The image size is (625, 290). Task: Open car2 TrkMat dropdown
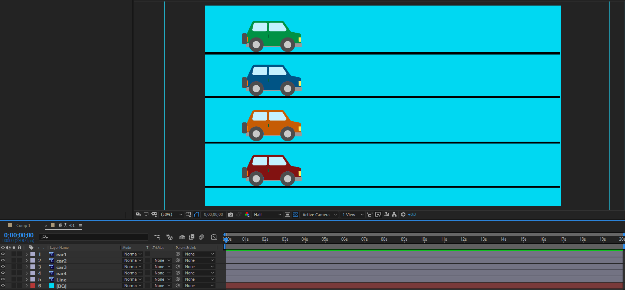click(x=162, y=260)
